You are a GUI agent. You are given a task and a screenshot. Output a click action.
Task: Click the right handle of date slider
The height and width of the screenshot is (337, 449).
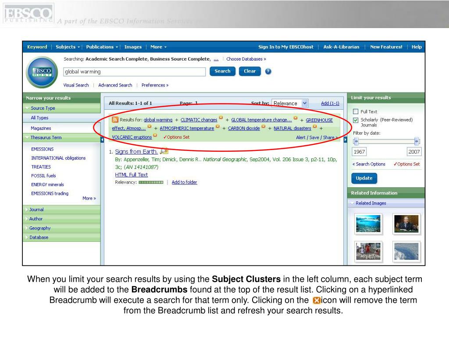click(x=417, y=141)
